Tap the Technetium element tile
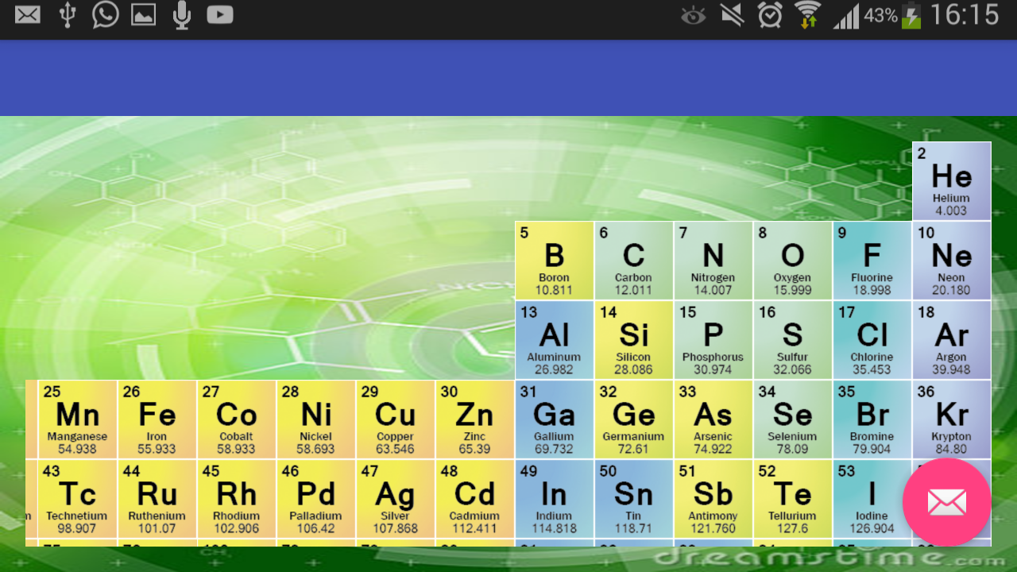 (x=78, y=499)
